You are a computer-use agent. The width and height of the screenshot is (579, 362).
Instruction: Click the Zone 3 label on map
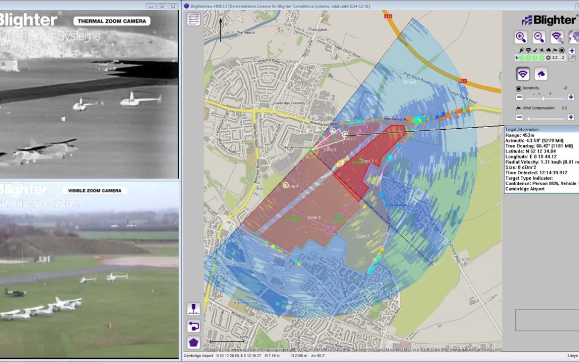click(x=314, y=217)
